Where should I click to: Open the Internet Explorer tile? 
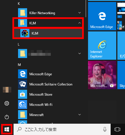click(x=102, y=46)
